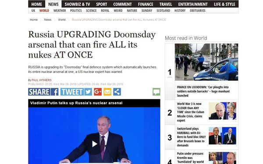The image size is (263, 164).
Task: Click the News breadcrumb link
Action: [48, 20]
